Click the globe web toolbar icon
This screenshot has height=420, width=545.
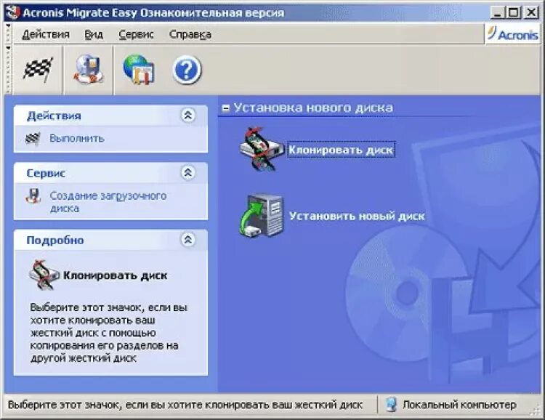138,70
